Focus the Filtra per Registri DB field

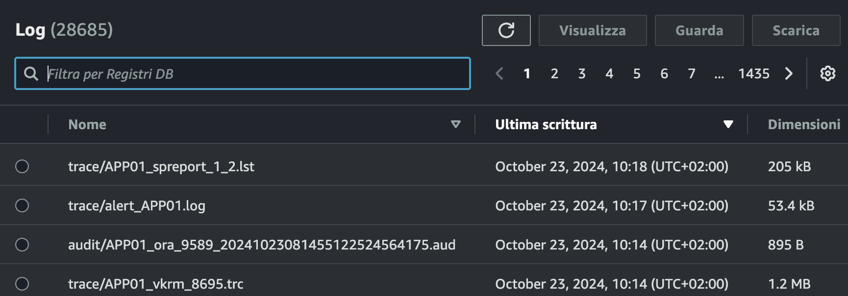point(243,73)
